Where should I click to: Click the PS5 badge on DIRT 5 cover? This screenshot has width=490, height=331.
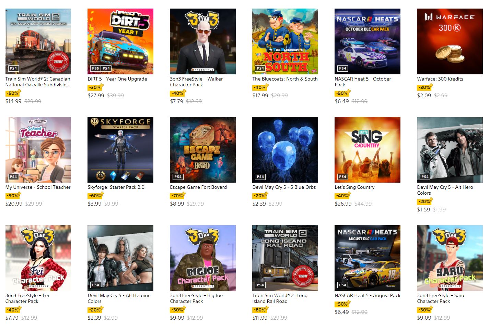click(x=95, y=68)
